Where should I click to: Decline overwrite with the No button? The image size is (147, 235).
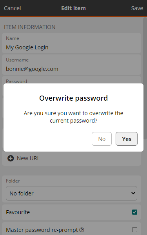[102, 139]
